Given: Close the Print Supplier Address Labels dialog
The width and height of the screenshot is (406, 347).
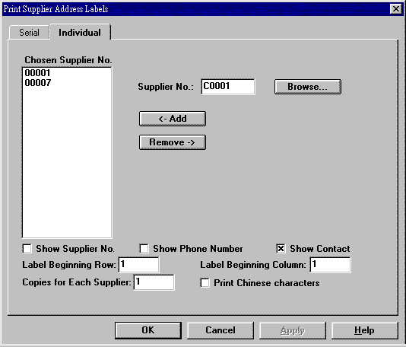Looking at the screenshot, I should pos(396,9).
